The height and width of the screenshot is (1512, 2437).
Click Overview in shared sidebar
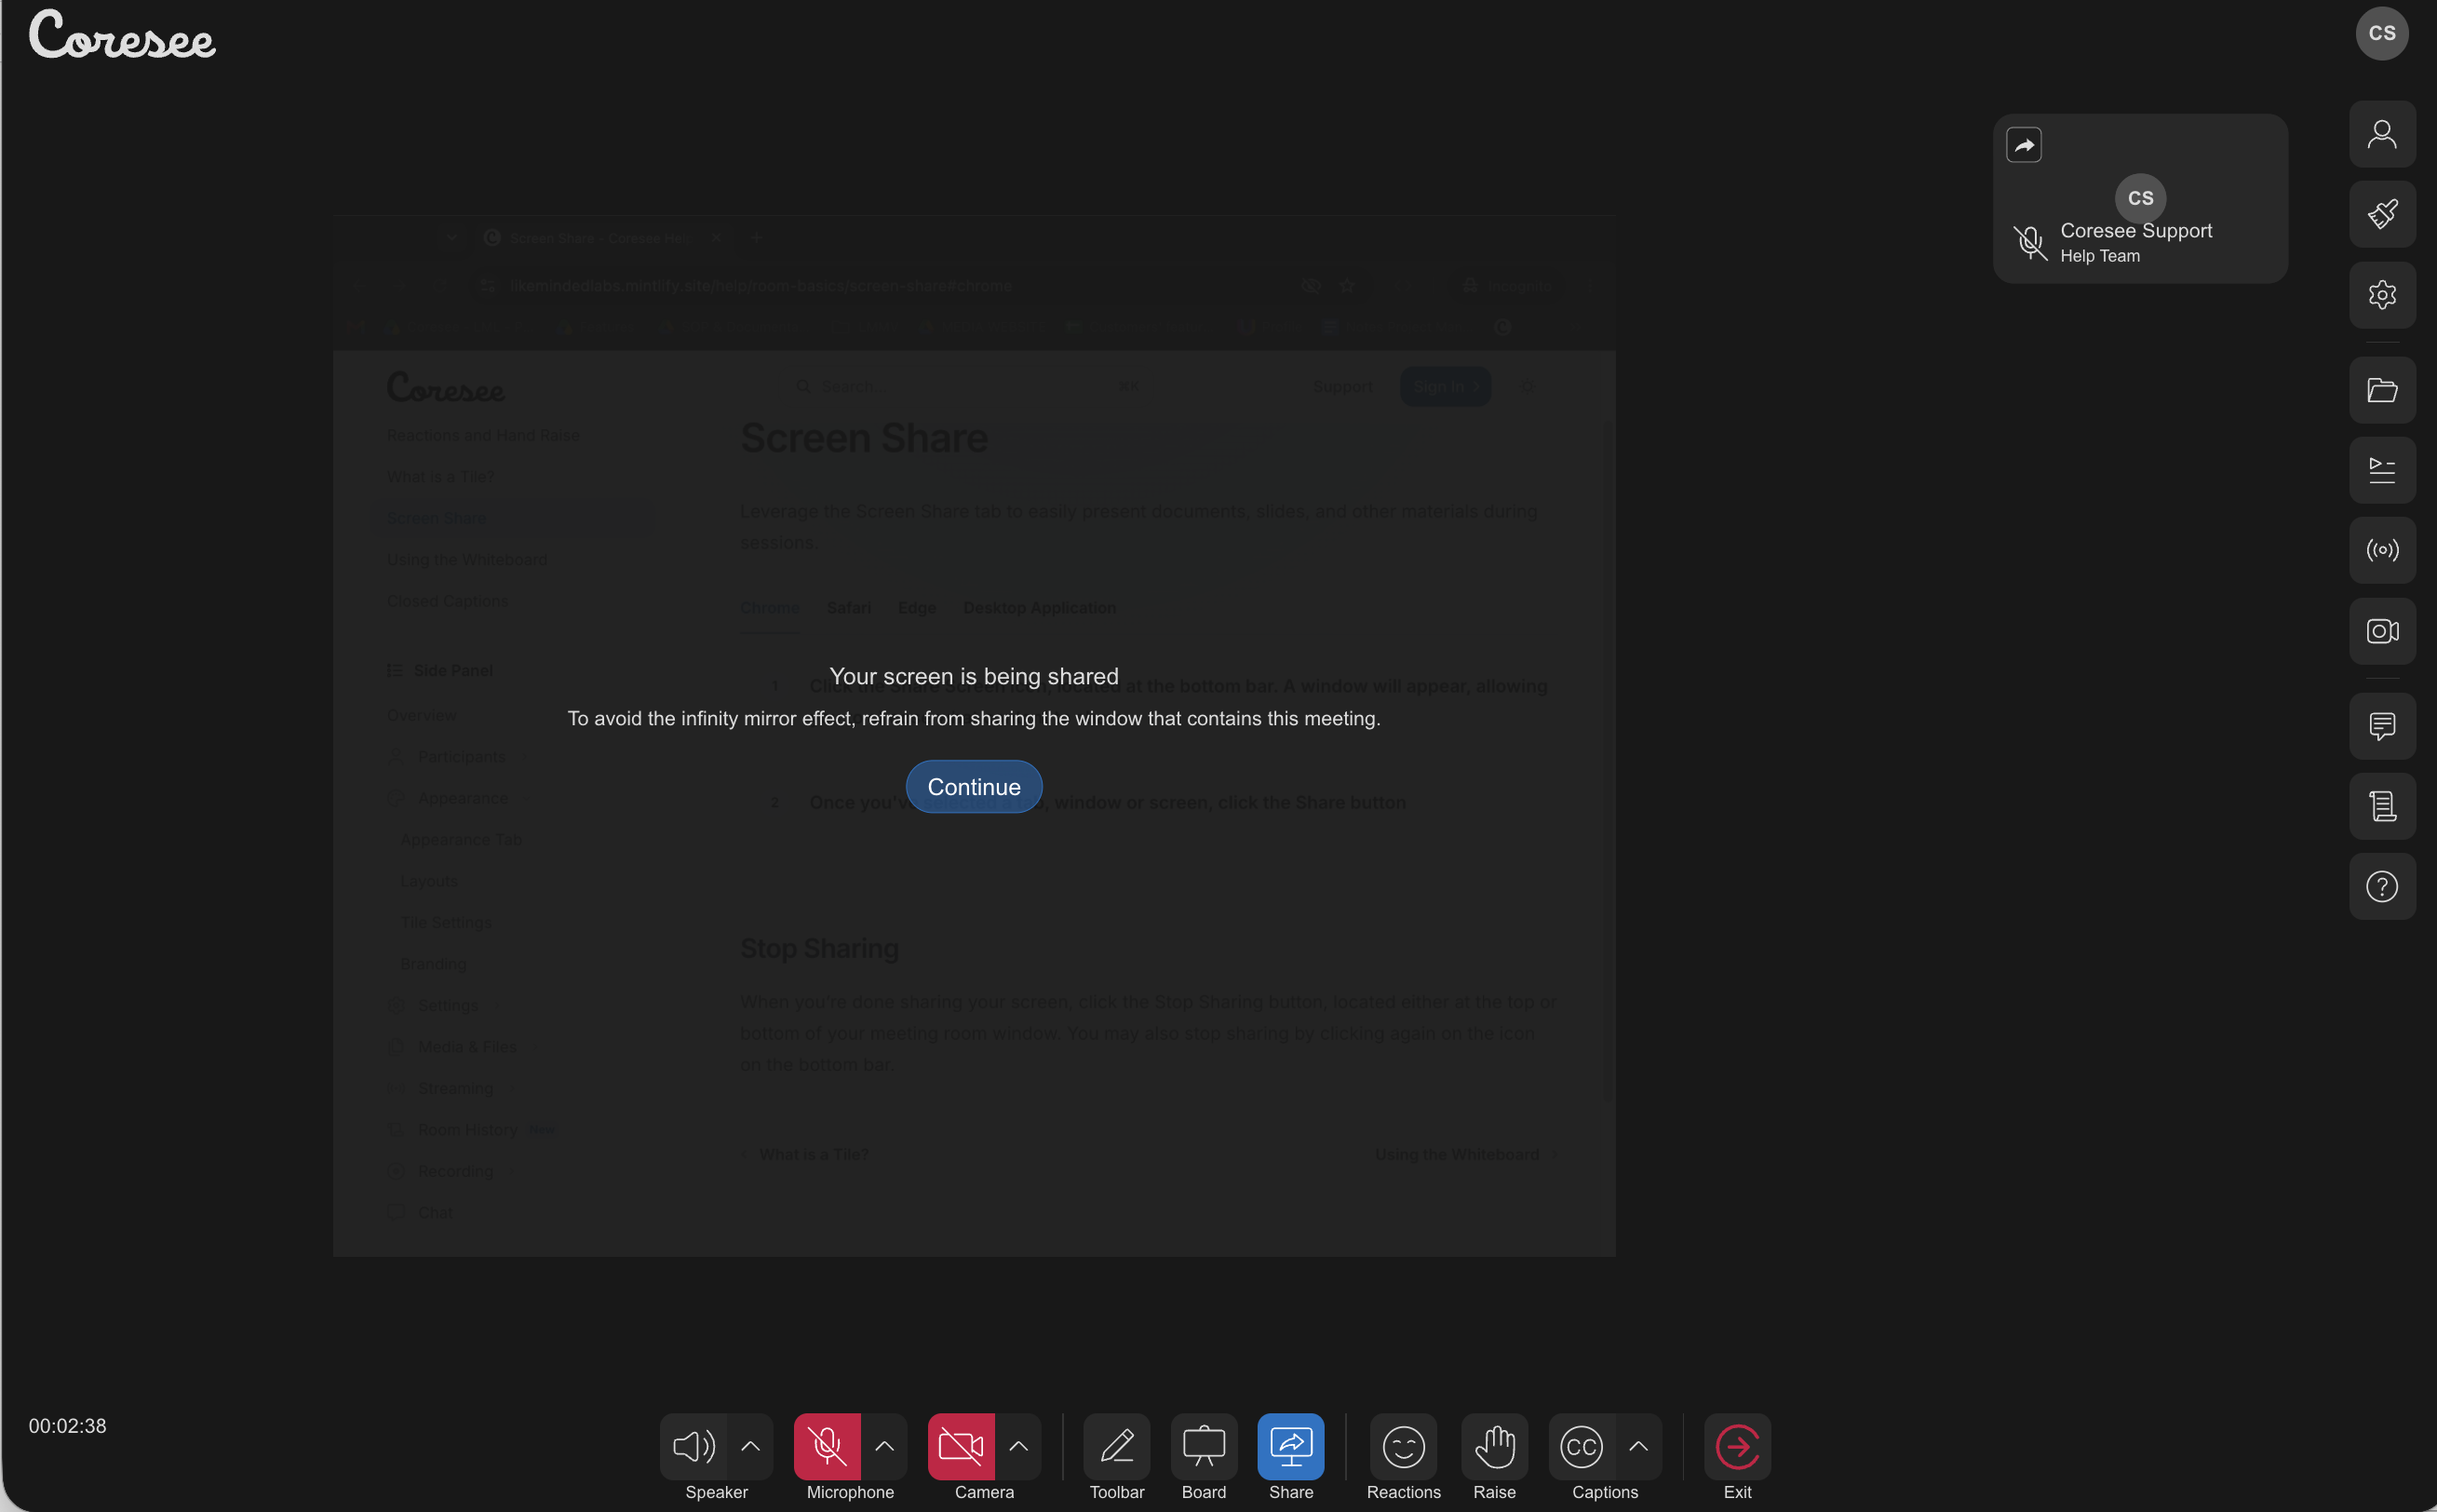pyautogui.click(x=421, y=716)
